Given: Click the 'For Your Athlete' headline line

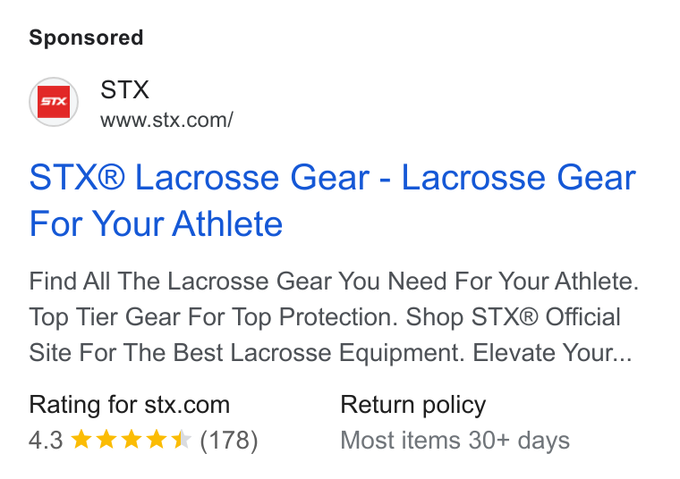Looking at the screenshot, I should coord(156,224).
